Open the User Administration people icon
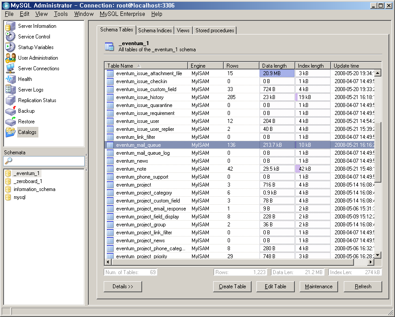The image size is (395, 317). coord(10,58)
